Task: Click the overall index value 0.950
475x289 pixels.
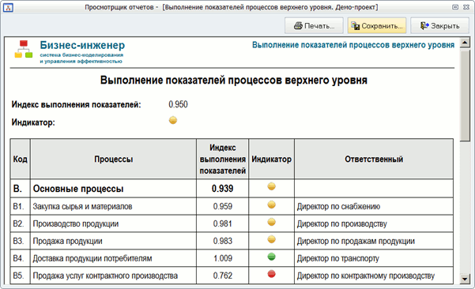Action: pos(178,104)
